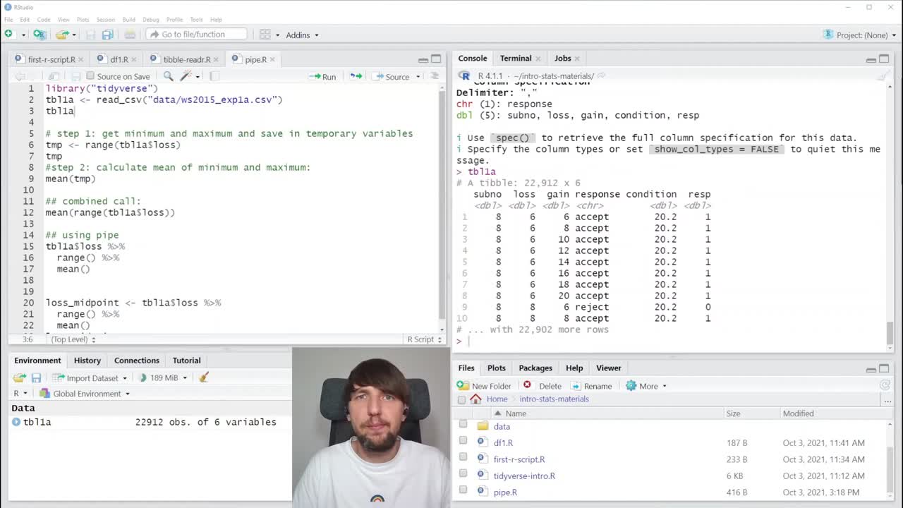The image size is (903, 508).
Task: Run the current line with Run button
Action: coord(323,76)
